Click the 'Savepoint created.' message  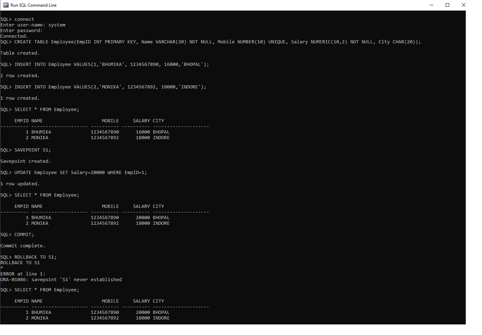click(x=26, y=161)
